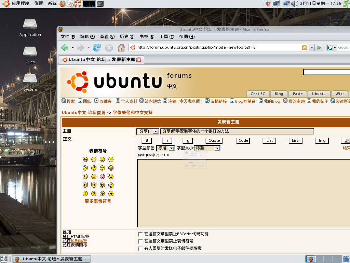This screenshot has width=350, height=263.
Task: Click the green running man logout icon
Action: [x=347, y=3]
